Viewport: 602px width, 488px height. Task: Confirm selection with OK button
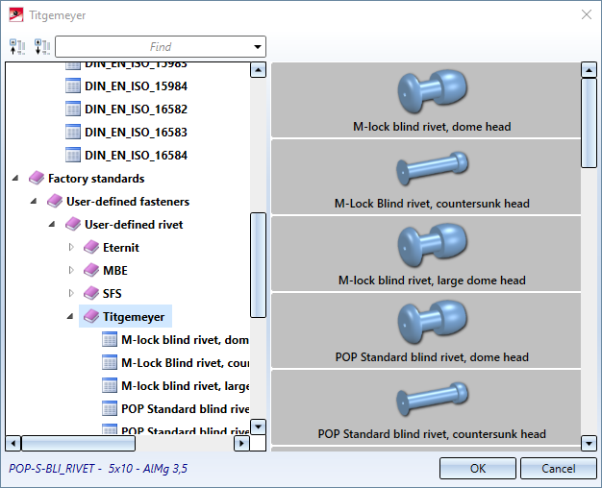[478, 469]
